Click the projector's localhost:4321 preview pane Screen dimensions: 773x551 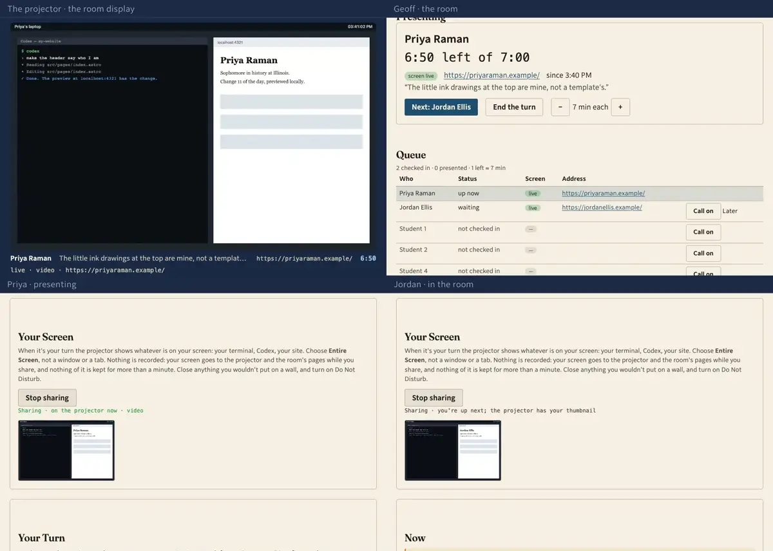(x=292, y=140)
